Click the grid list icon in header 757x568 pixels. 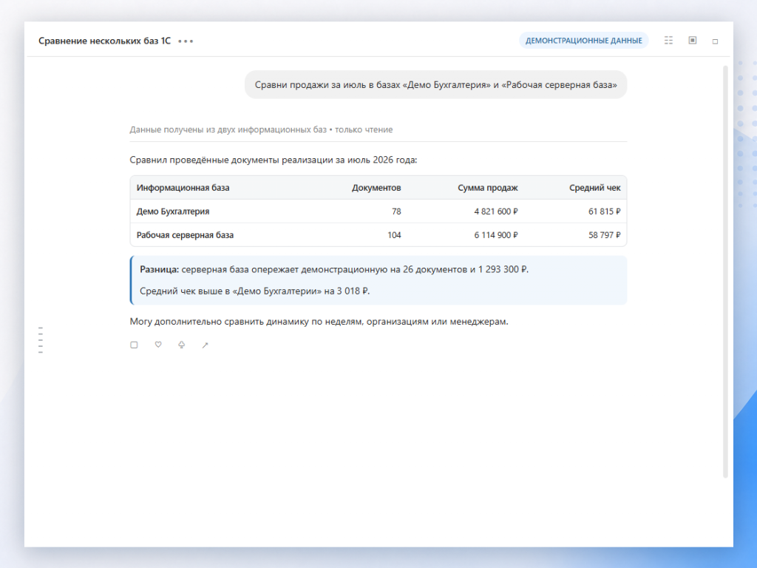(x=668, y=40)
